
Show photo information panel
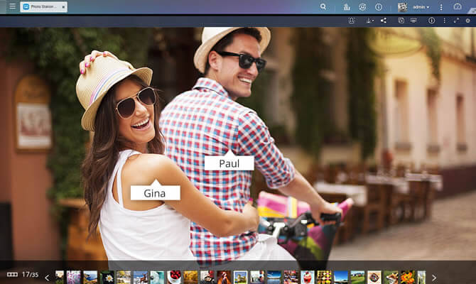click(x=431, y=21)
